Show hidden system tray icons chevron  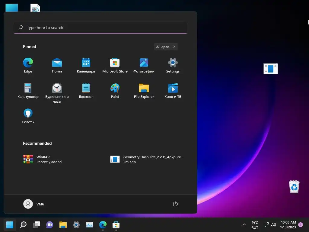click(x=244, y=225)
